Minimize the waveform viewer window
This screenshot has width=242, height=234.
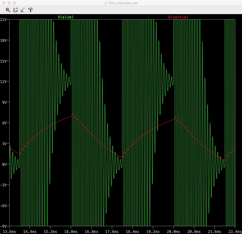coord(9,3)
